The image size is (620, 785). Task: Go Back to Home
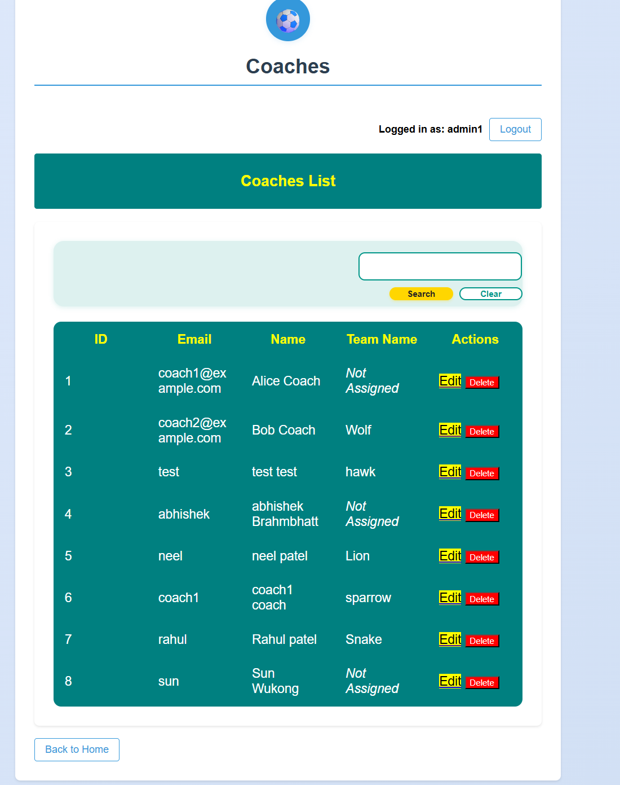click(x=77, y=749)
